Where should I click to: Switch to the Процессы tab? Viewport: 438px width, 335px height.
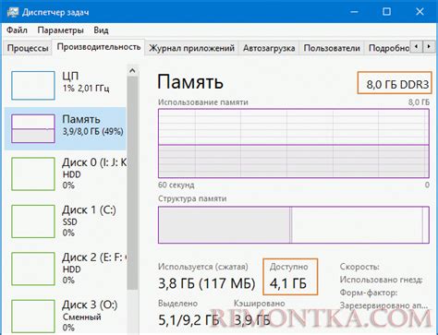coord(28,48)
